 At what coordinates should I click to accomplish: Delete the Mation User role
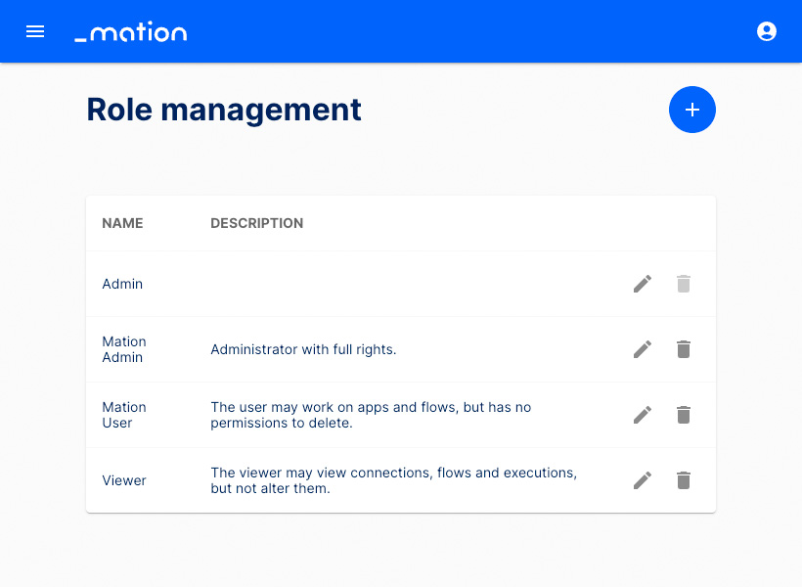pos(684,415)
